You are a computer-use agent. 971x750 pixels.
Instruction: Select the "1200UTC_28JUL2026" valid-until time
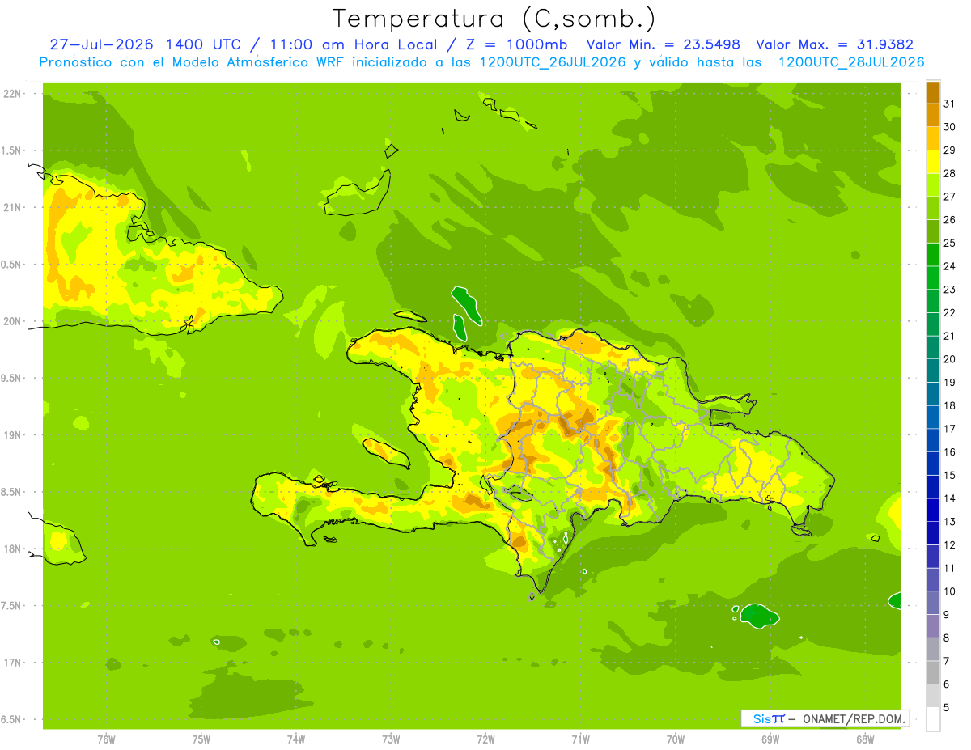point(850,62)
